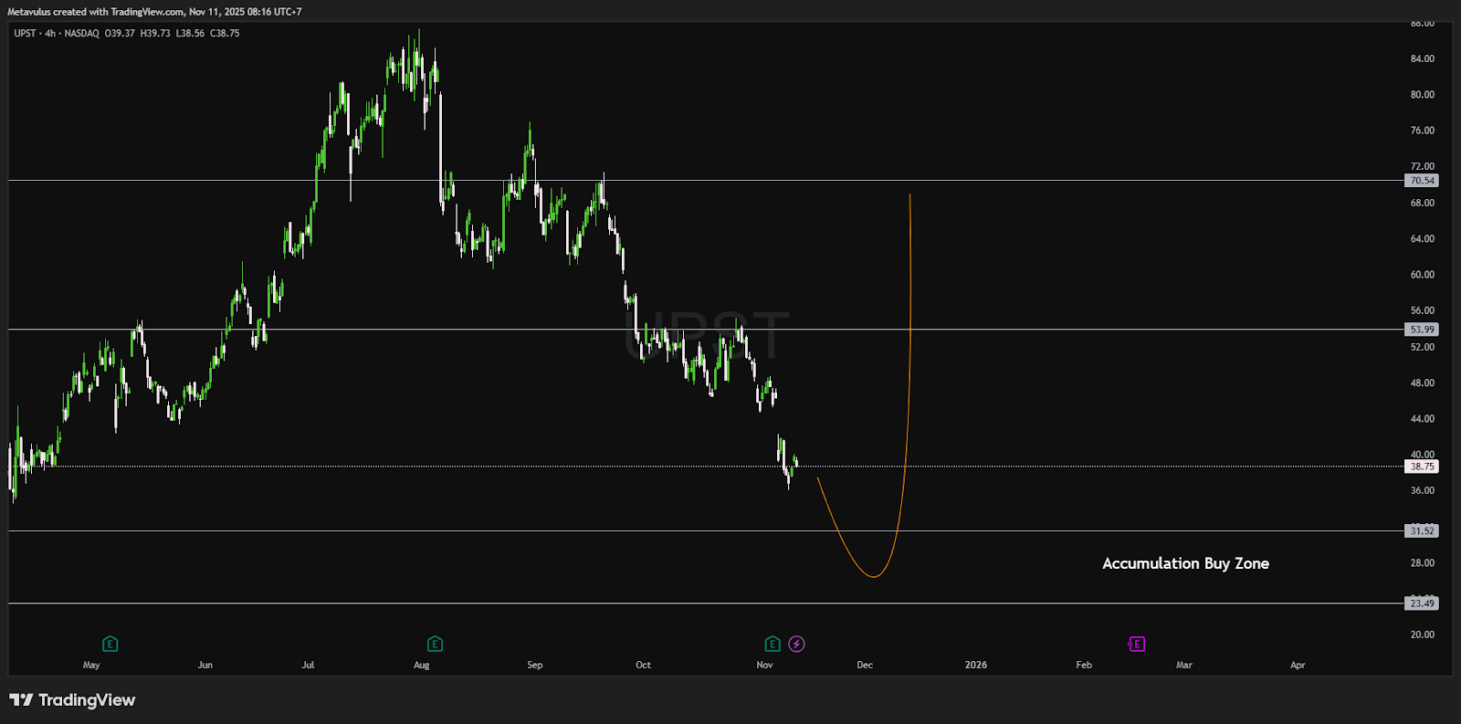The height and width of the screenshot is (724, 1461).
Task: Select the Aug label on time axis
Action: point(421,665)
